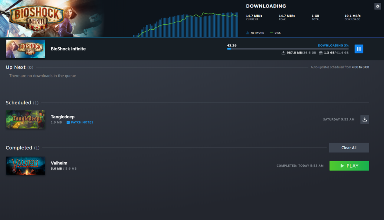Play Valheim

click(x=349, y=166)
